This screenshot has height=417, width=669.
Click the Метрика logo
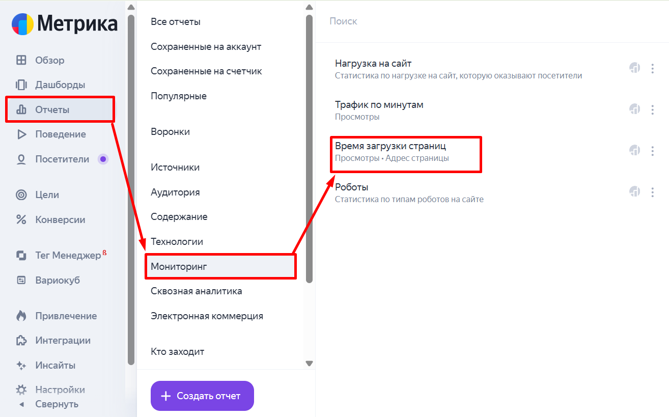point(65,23)
